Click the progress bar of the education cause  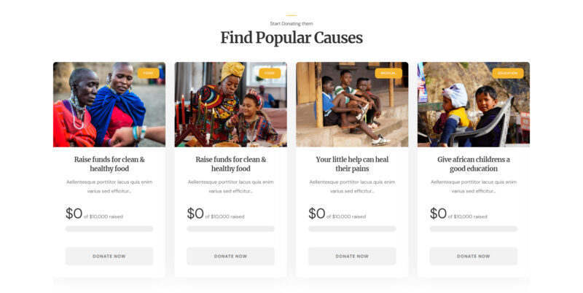tap(473, 229)
